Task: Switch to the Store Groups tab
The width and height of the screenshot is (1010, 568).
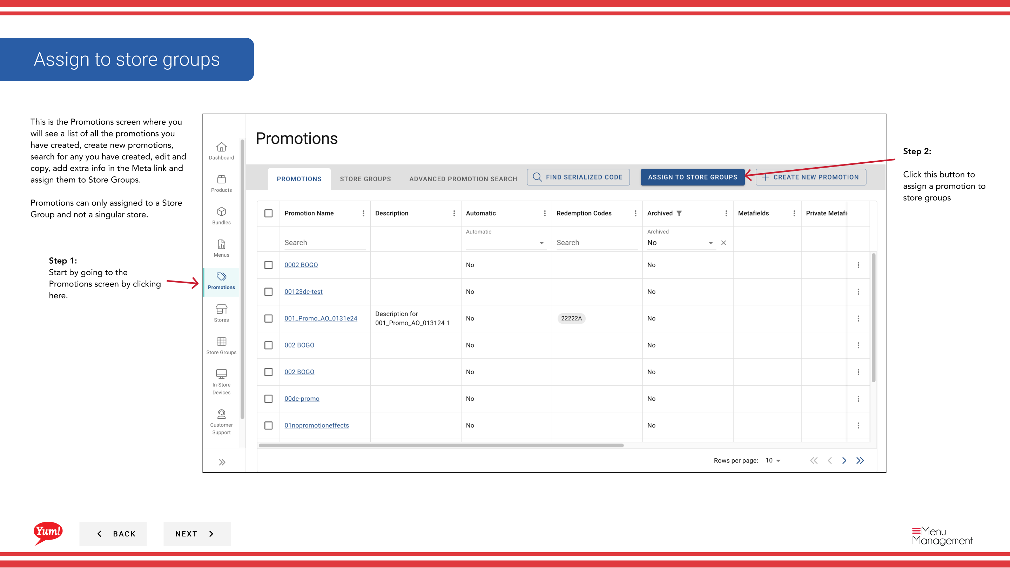Action: [x=365, y=179]
